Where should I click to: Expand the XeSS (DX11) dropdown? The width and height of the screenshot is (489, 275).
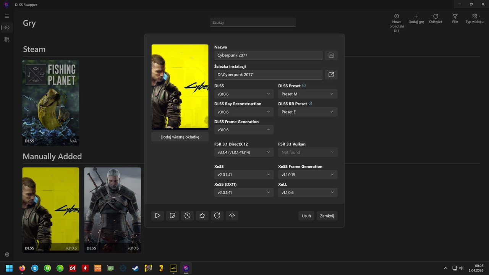pyautogui.click(x=244, y=192)
